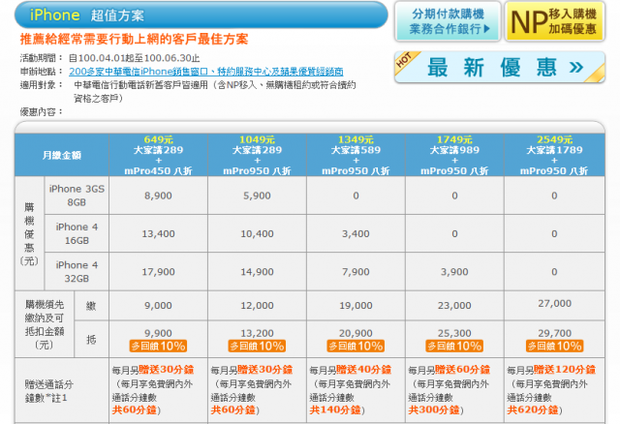Screen dimensions: 620x424
Task: Click the 多回饋10% badge under 13,200
Action: 257,347
